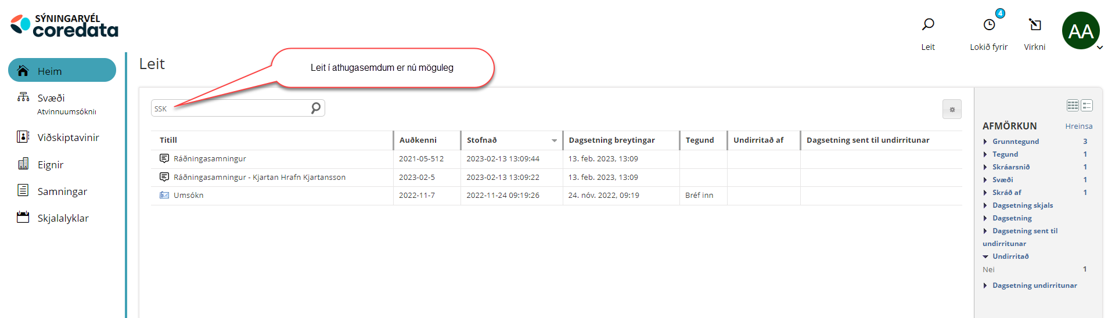Viewport: 1108px width, 318px height.
Task: Switch to the grid view icon
Action: [x=1072, y=105]
